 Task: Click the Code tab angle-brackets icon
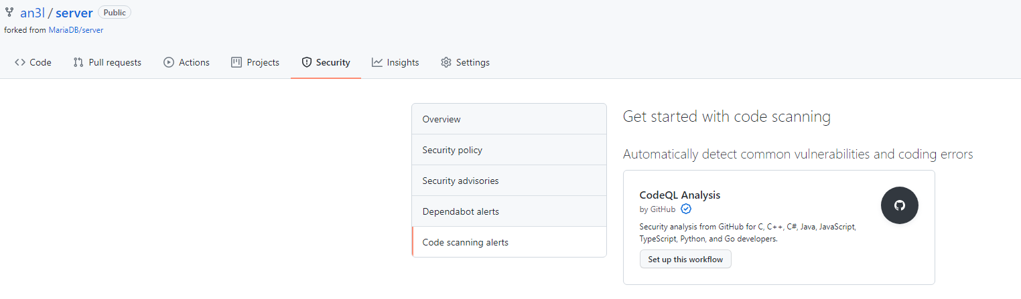coord(20,62)
